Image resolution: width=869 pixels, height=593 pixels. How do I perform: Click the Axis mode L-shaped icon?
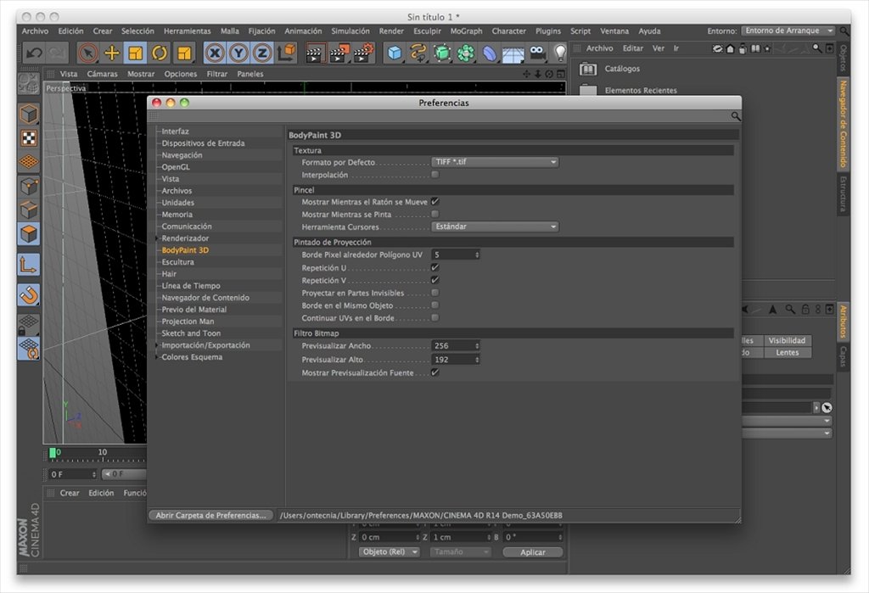pos(29,265)
